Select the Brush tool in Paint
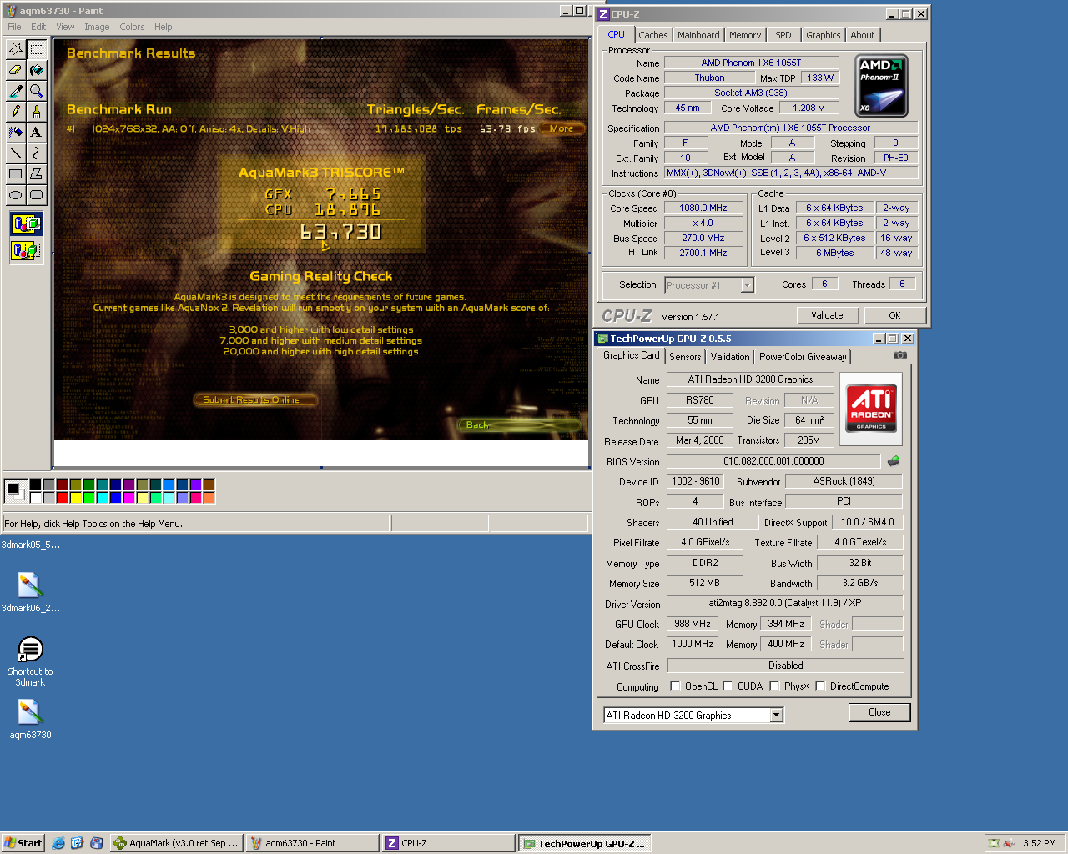Viewport: 1068px width, 854px height. 37,112
